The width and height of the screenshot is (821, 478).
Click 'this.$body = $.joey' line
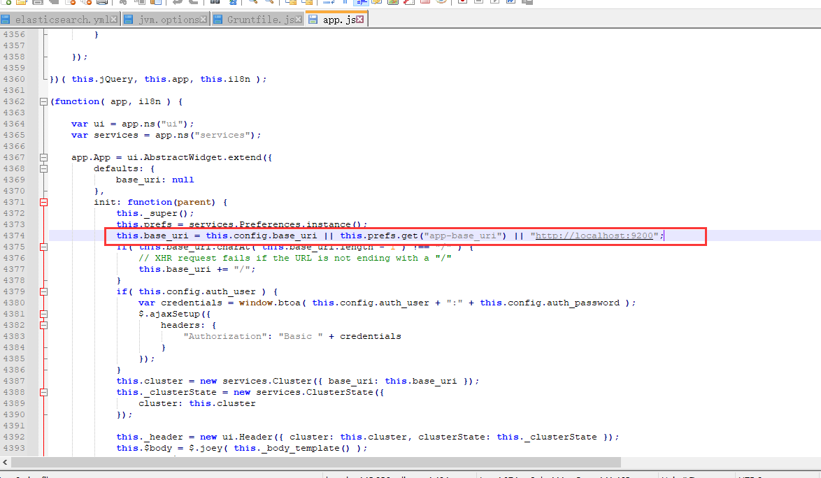(242, 448)
